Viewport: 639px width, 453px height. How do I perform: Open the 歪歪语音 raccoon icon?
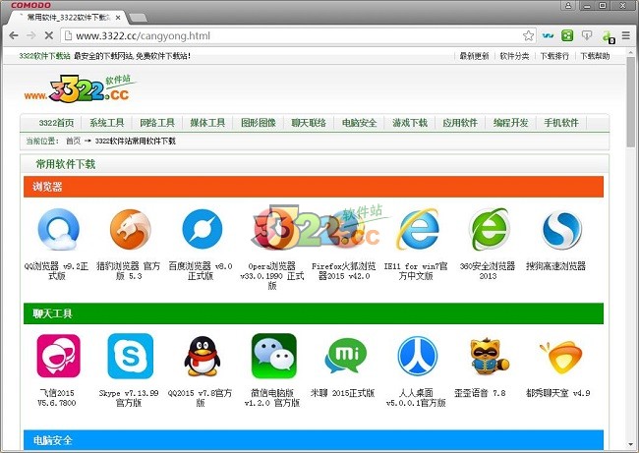(x=489, y=356)
